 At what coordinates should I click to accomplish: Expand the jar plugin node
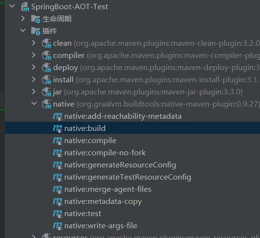(34, 92)
